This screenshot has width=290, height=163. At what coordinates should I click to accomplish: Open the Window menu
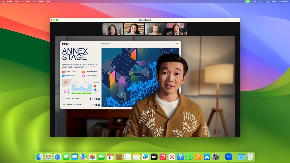tap(41, 2)
